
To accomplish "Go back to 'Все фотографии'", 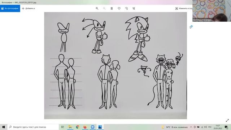I will pos(10,8).
